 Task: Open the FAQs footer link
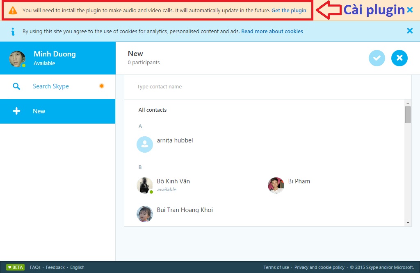tap(35, 267)
